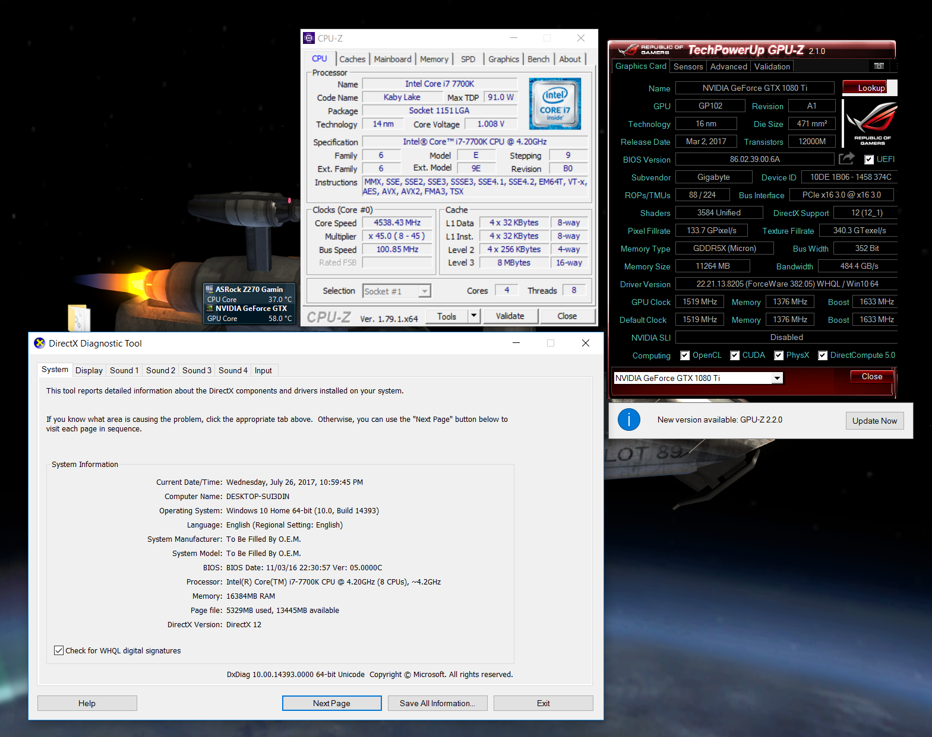Open the Tools dropdown arrow in CPU-Z
The image size is (932, 737).
(x=474, y=316)
